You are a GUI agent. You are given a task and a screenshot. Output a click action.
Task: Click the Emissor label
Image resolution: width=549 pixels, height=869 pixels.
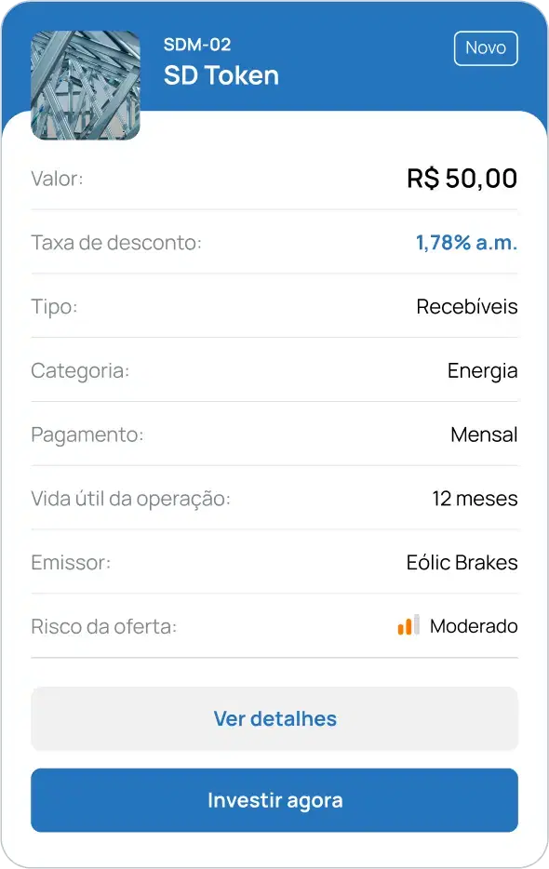coord(71,563)
